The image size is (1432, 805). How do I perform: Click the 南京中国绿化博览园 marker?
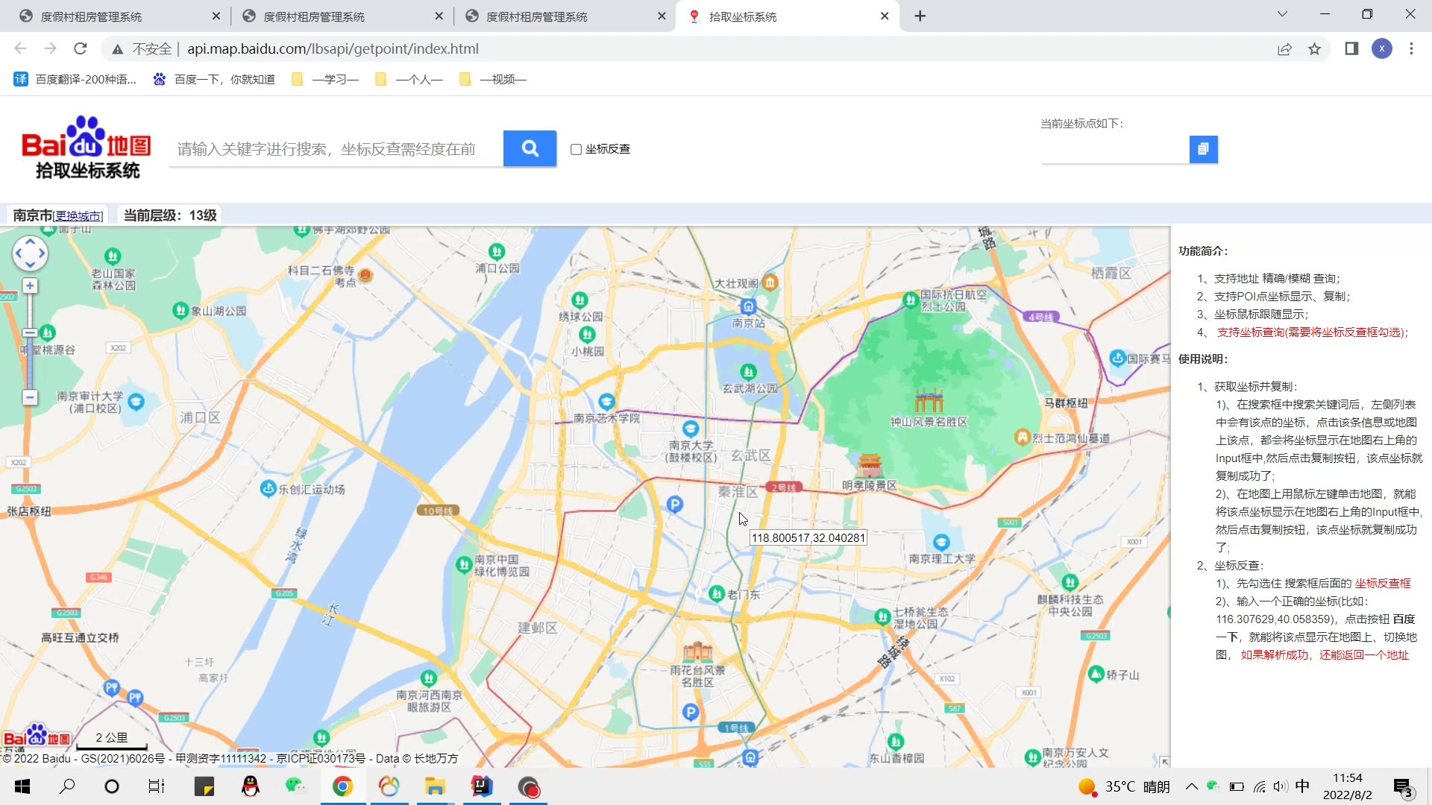coord(463,564)
